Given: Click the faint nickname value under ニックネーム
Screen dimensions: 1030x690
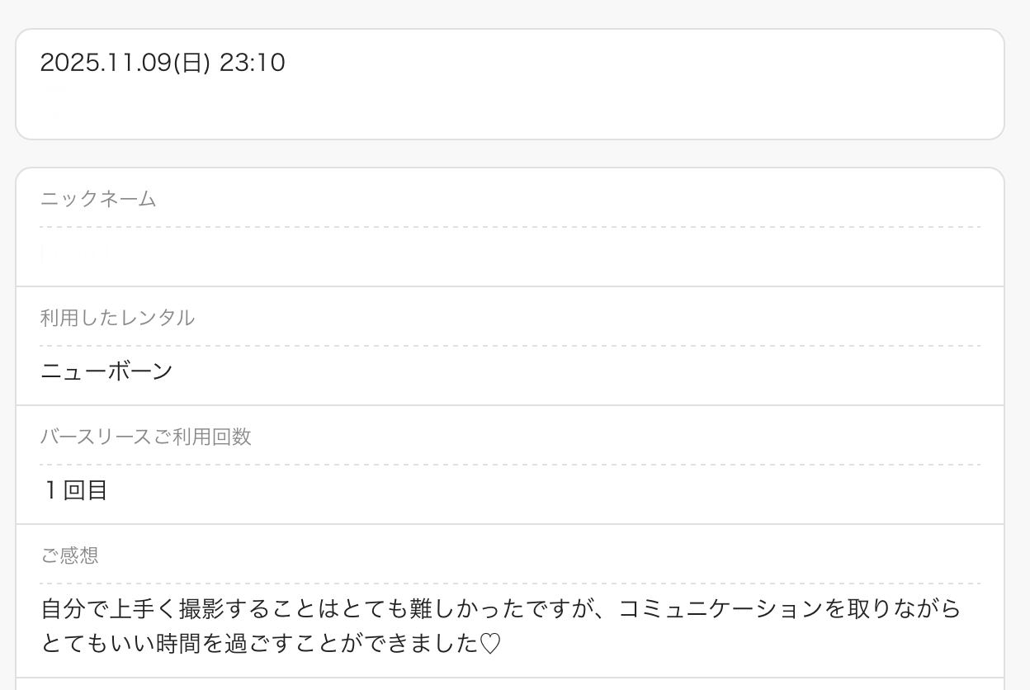Looking at the screenshot, I should tap(74, 252).
